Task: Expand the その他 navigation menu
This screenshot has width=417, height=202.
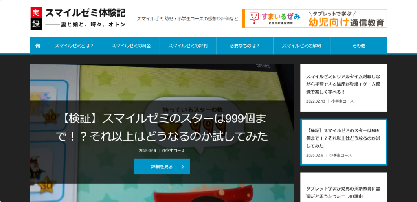Action: [x=358, y=46]
